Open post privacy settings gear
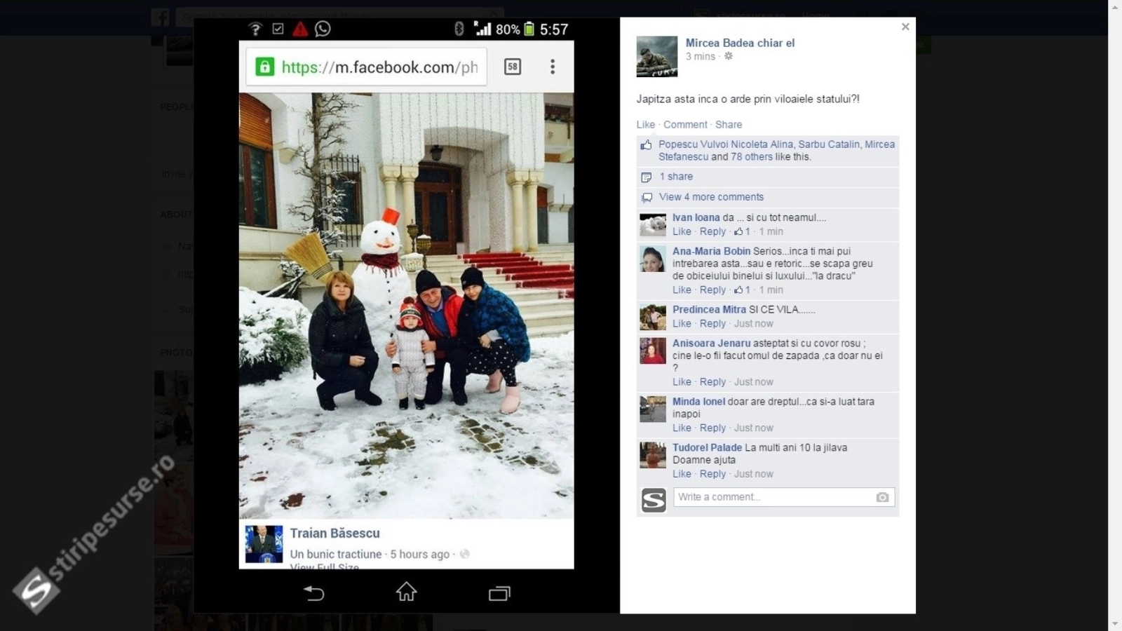Image resolution: width=1122 pixels, height=631 pixels. pyautogui.click(x=729, y=56)
